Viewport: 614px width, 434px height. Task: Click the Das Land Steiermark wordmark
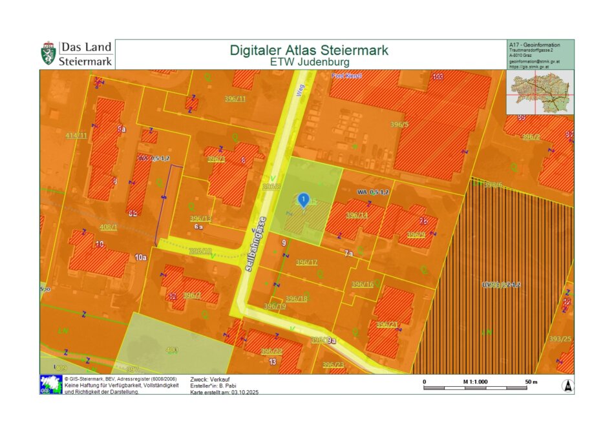point(86,54)
